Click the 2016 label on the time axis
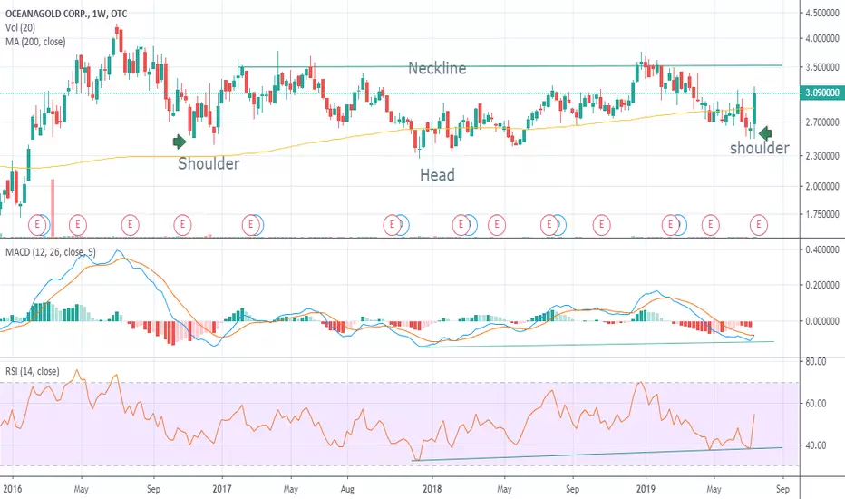This screenshot has height=499, width=845. click(x=12, y=489)
